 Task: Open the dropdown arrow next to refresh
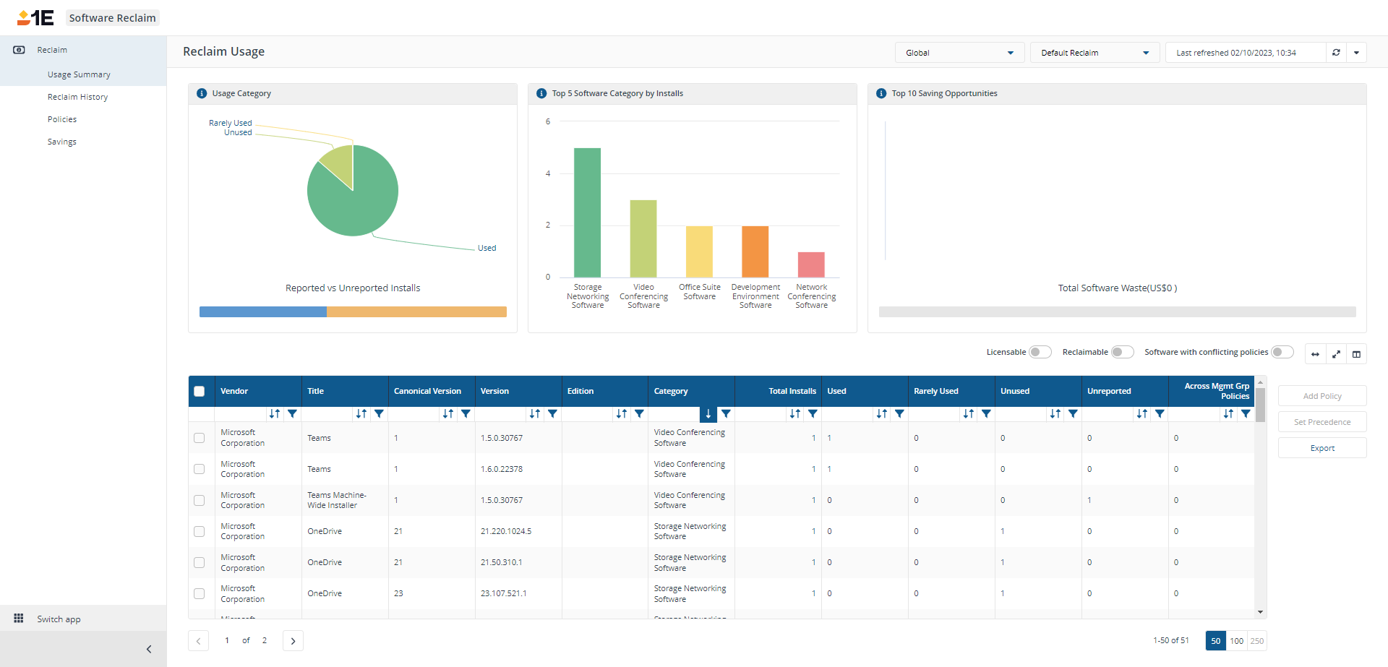(1356, 53)
